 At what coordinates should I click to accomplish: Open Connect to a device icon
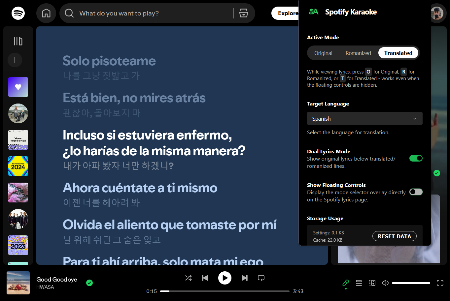(x=372, y=283)
